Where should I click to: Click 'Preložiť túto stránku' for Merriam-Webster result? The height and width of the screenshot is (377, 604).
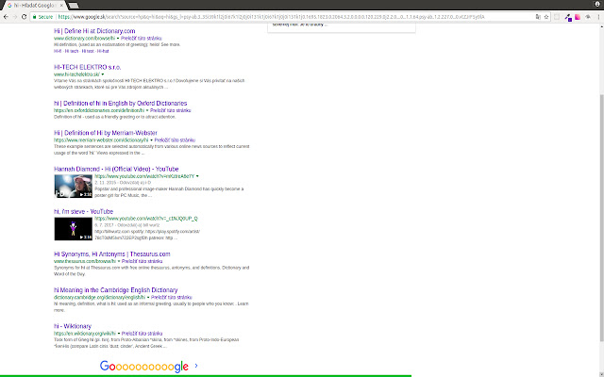tap(175, 140)
